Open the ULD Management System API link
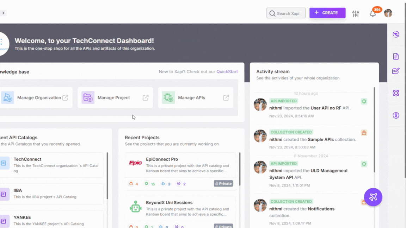406x228 pixels. pyautogui.click(x=308, y=174)
